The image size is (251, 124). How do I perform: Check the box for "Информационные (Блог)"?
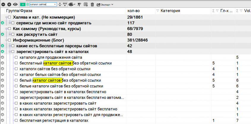coord(10,40)
